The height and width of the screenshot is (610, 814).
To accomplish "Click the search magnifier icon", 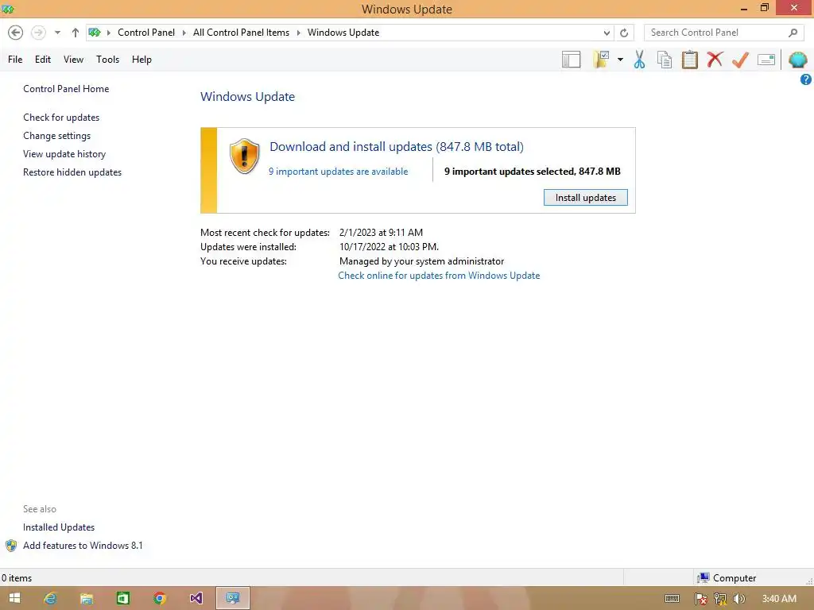I will 793,33.
